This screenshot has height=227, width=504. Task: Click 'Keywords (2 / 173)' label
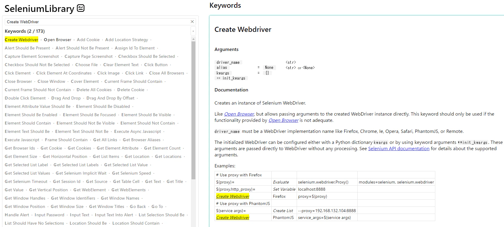tap(25, 31)
